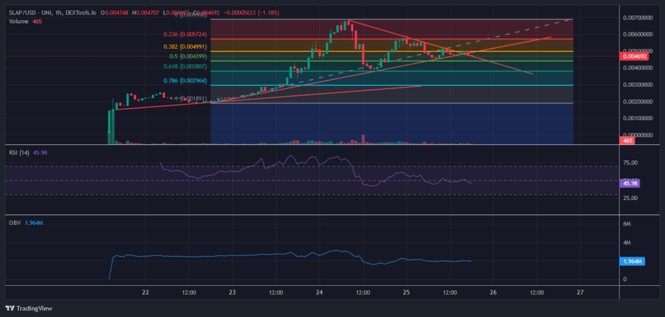Click date 25 on time axis
The height and width of the screenshot is (317, 665).
click(407, 292)
